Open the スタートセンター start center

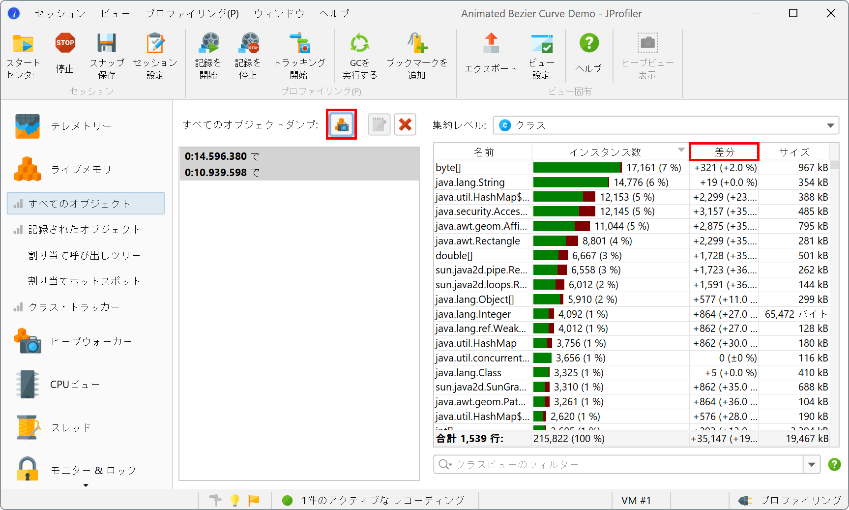coord(23,56)
